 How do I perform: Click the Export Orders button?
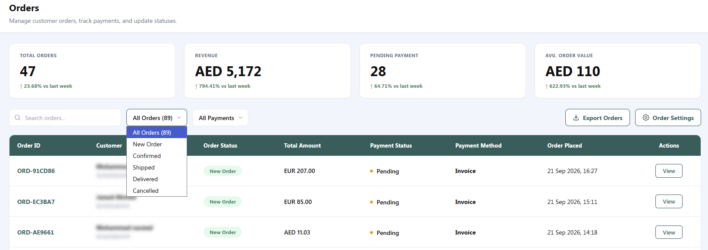point(597,117)
